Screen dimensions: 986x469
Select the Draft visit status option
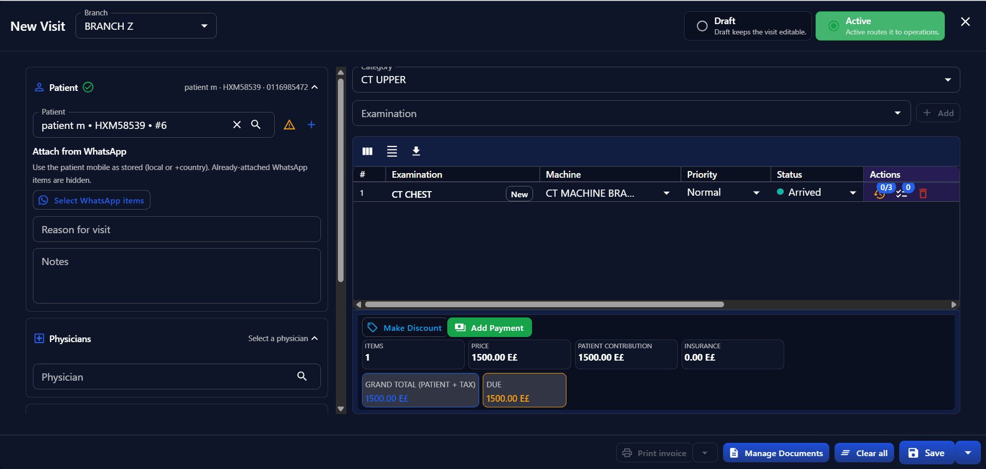[x=748, y=26]
